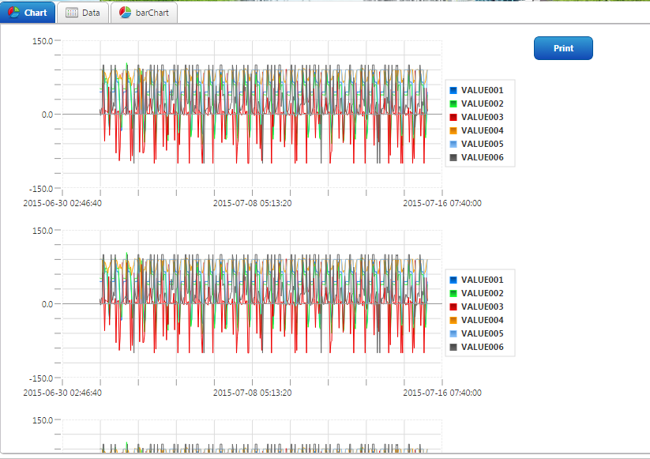Click VALUE002 green swatch in first chart legend
650x459 pixels.
click(x=453, y=103)
